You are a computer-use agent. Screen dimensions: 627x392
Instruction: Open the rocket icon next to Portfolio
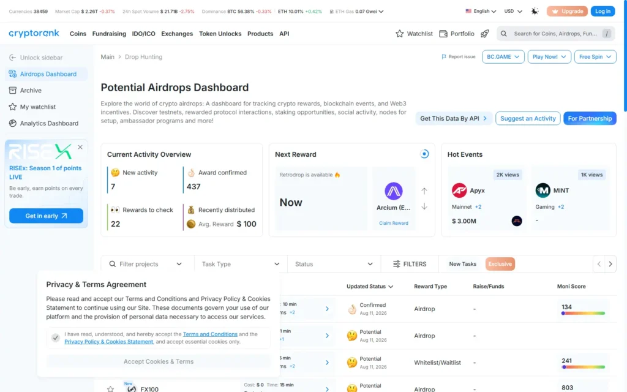(485, 34)
